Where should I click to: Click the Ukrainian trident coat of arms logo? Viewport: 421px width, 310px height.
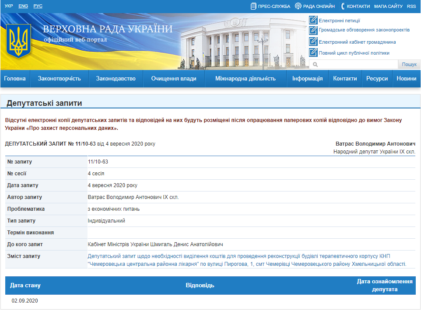pyautogui.click(x=18, y=42)
